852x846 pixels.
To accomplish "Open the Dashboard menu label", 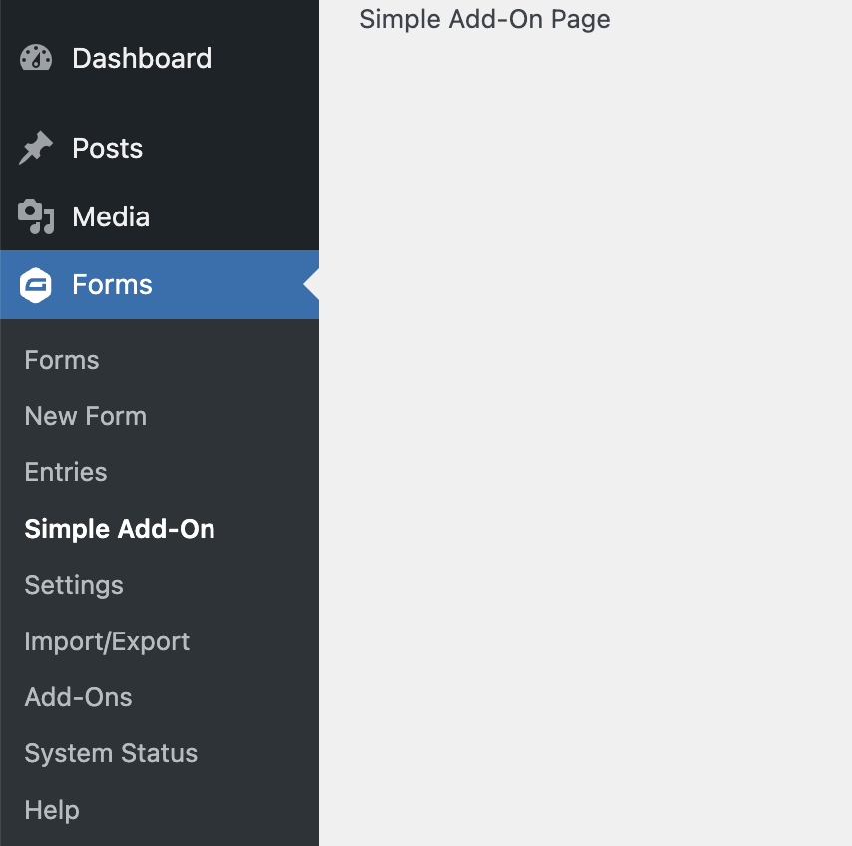I will 142,58.
